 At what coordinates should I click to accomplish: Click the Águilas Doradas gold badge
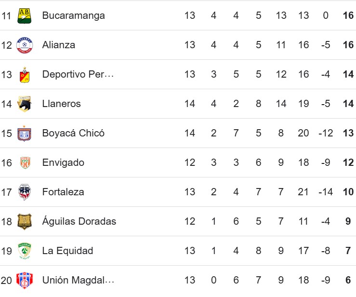(x=25, y=222)
